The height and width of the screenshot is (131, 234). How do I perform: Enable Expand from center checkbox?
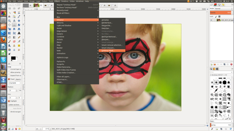(x=9, y=76)
